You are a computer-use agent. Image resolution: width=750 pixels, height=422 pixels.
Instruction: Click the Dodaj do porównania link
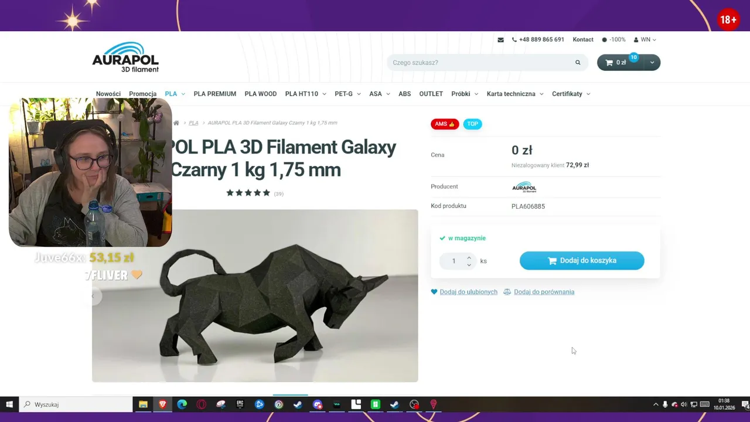coord(544,292)
